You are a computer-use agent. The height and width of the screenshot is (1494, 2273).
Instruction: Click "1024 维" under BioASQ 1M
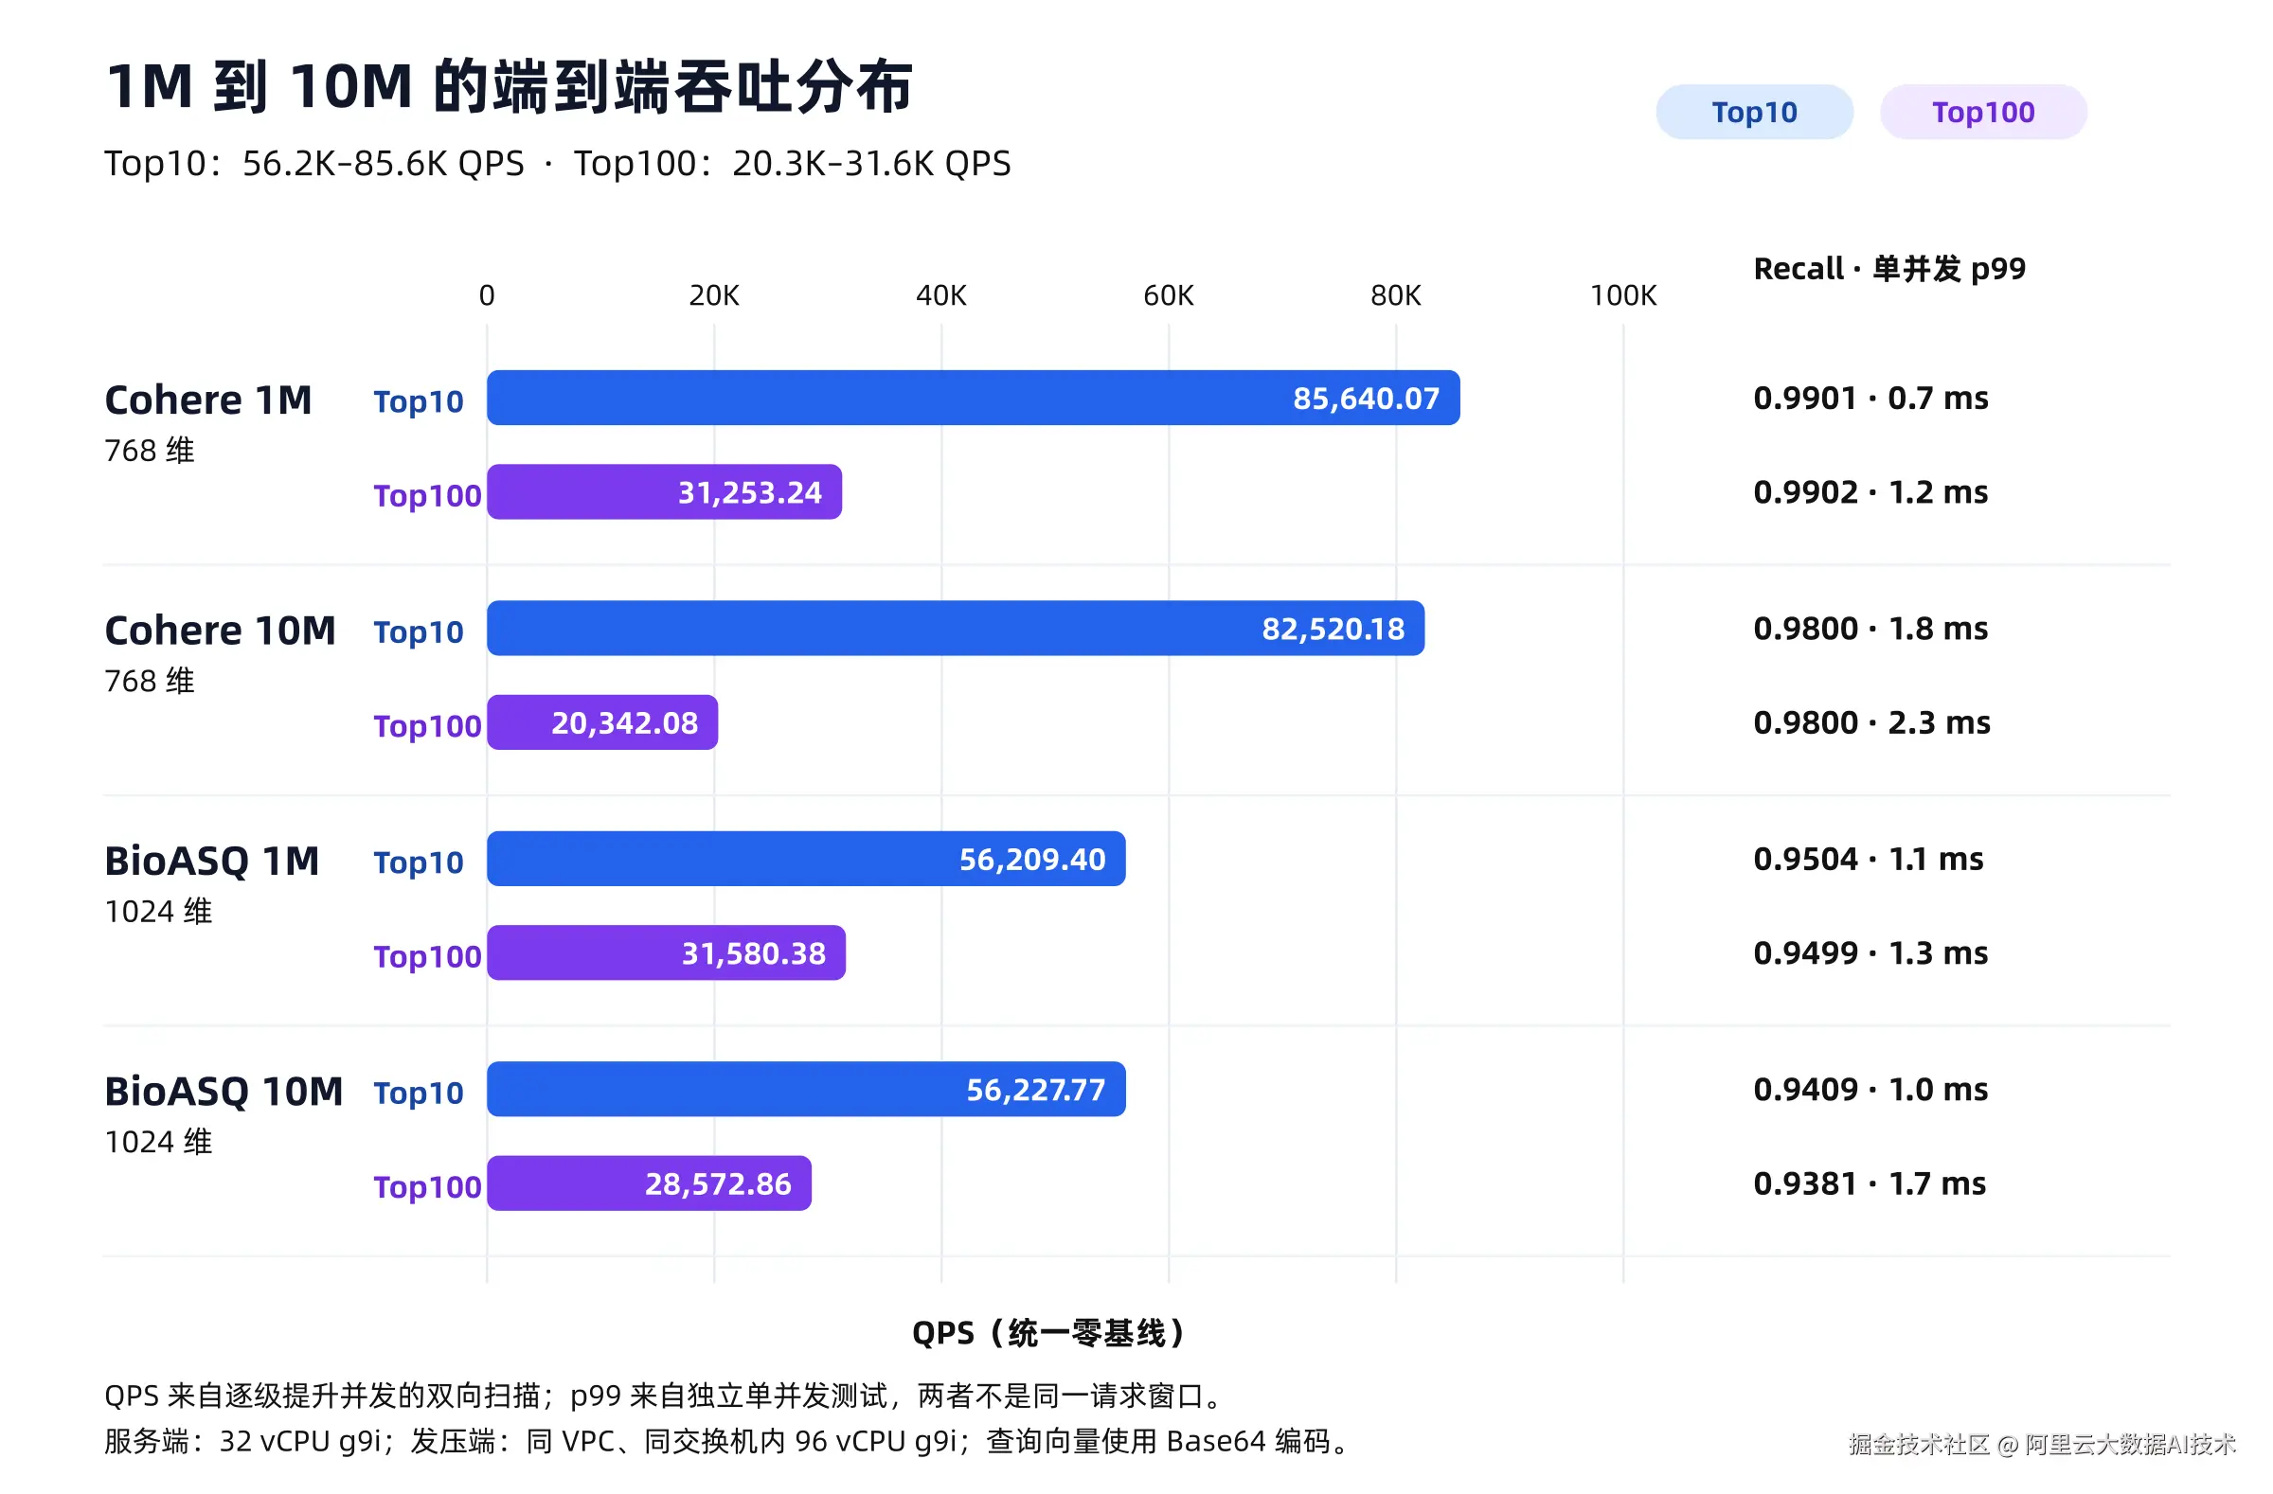(x=158, y=912)
